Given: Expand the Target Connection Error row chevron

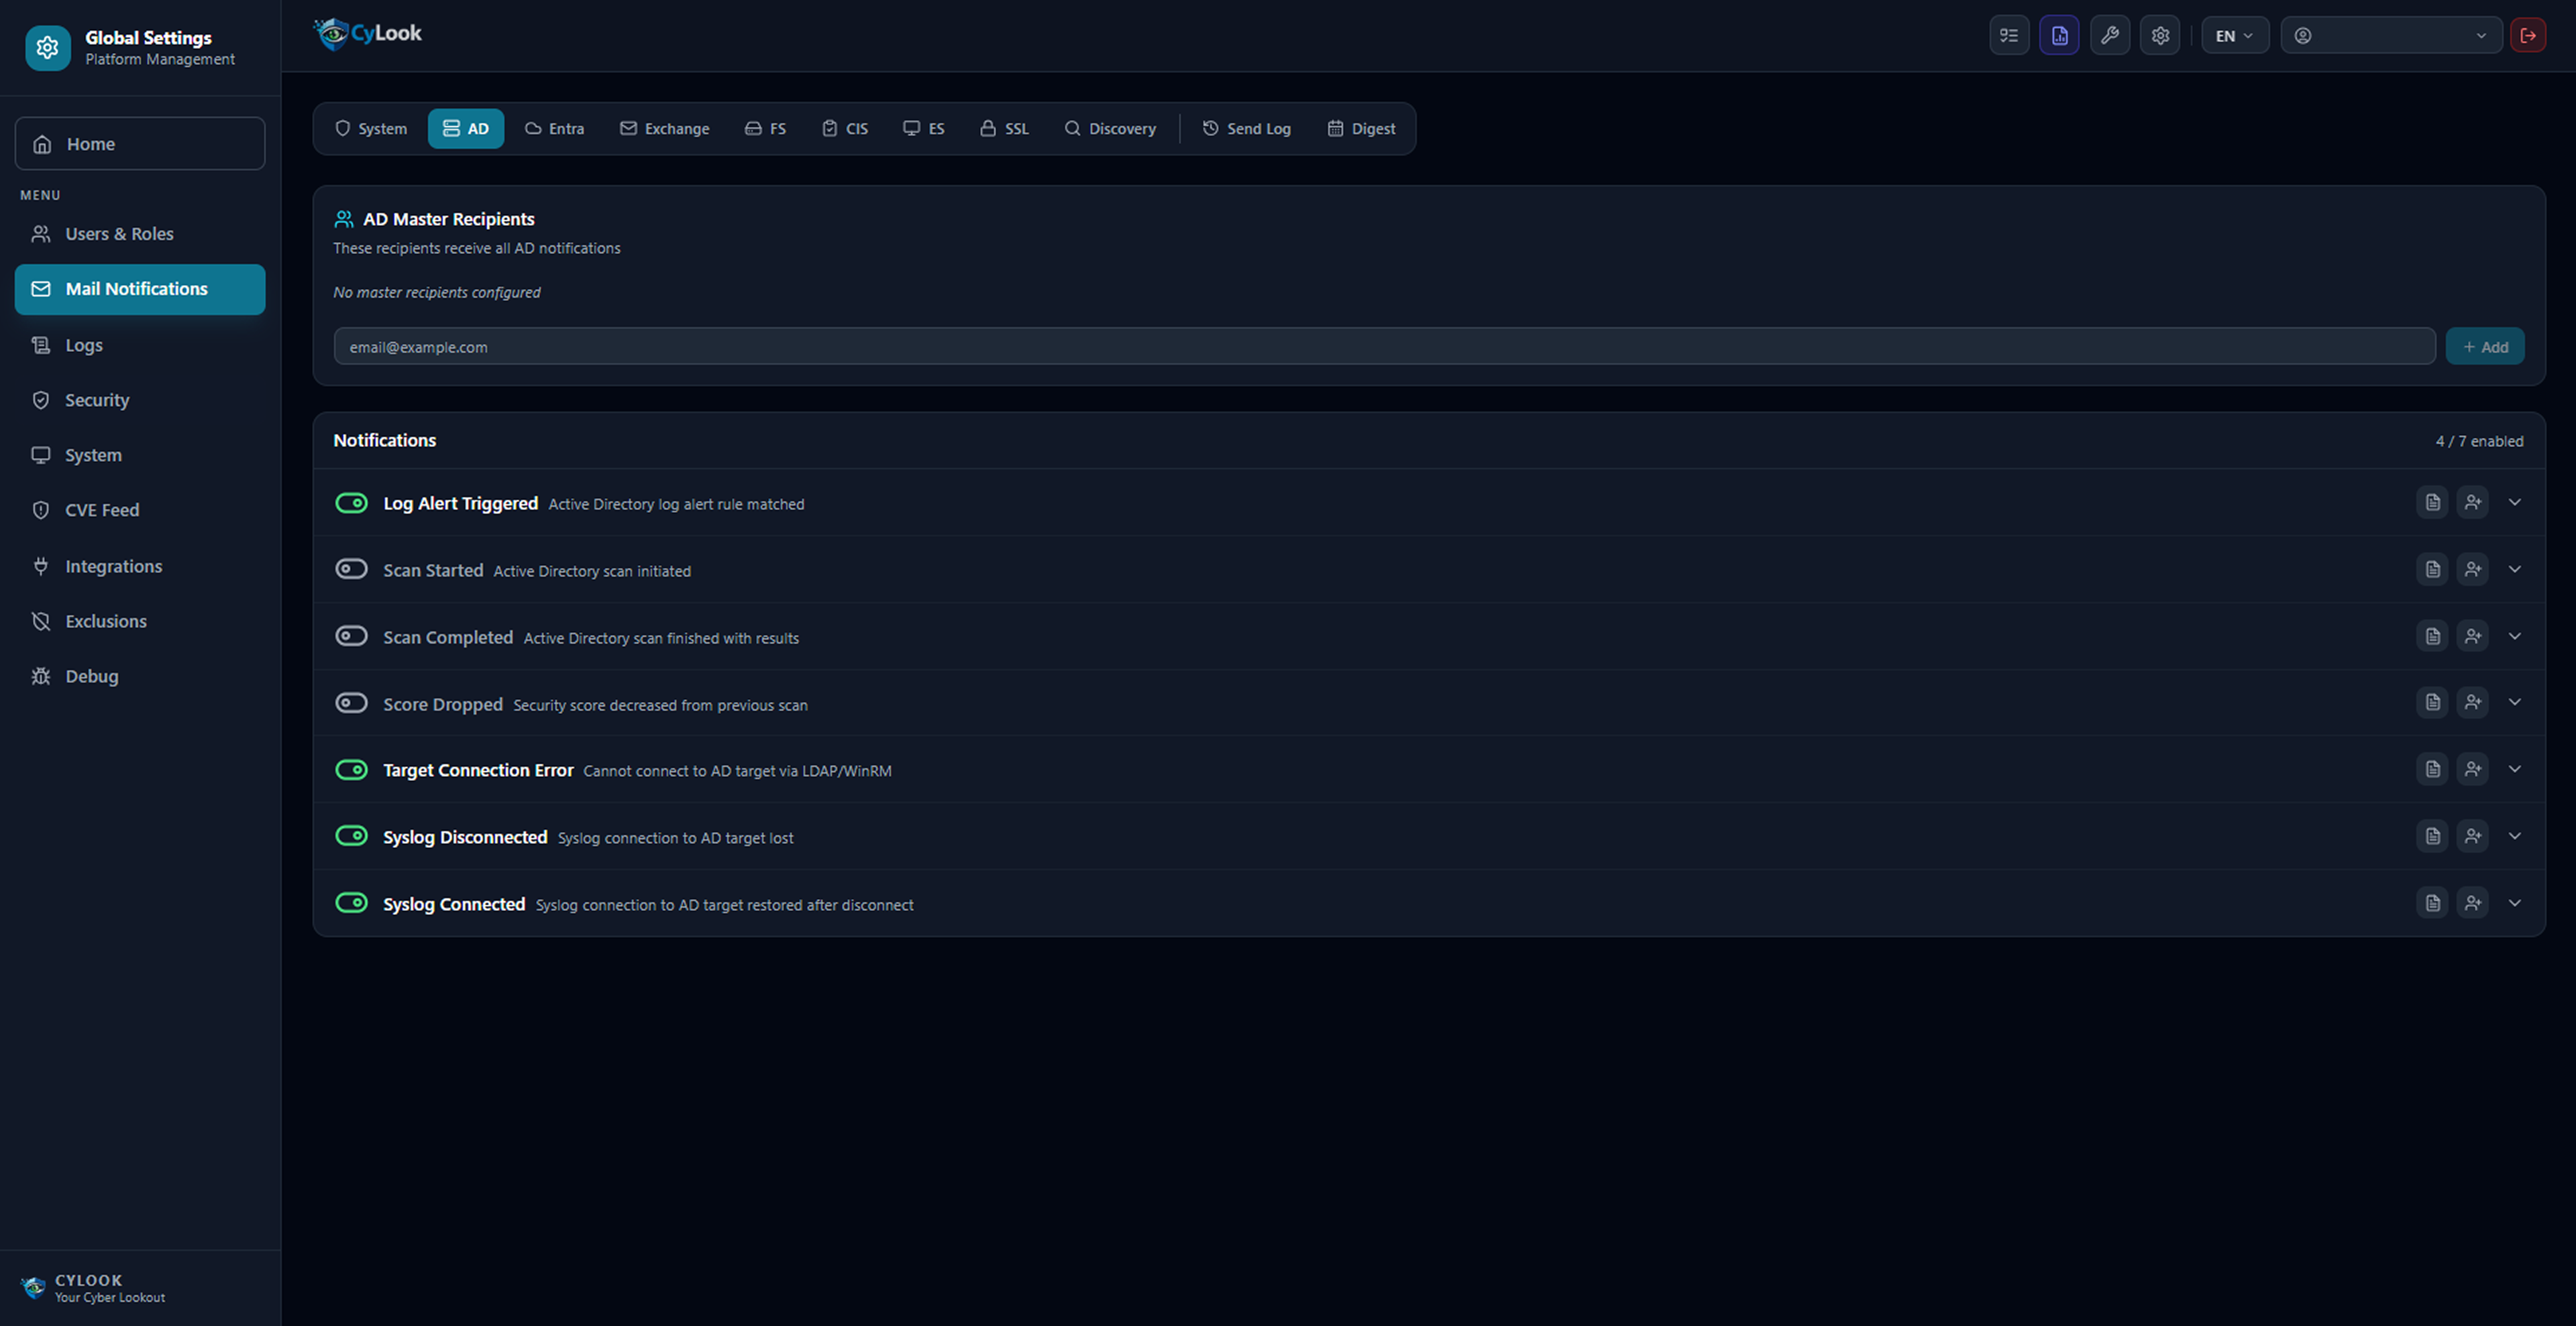Looking at the screenshot, I should pyautogui.click(x=2515, y=770).
